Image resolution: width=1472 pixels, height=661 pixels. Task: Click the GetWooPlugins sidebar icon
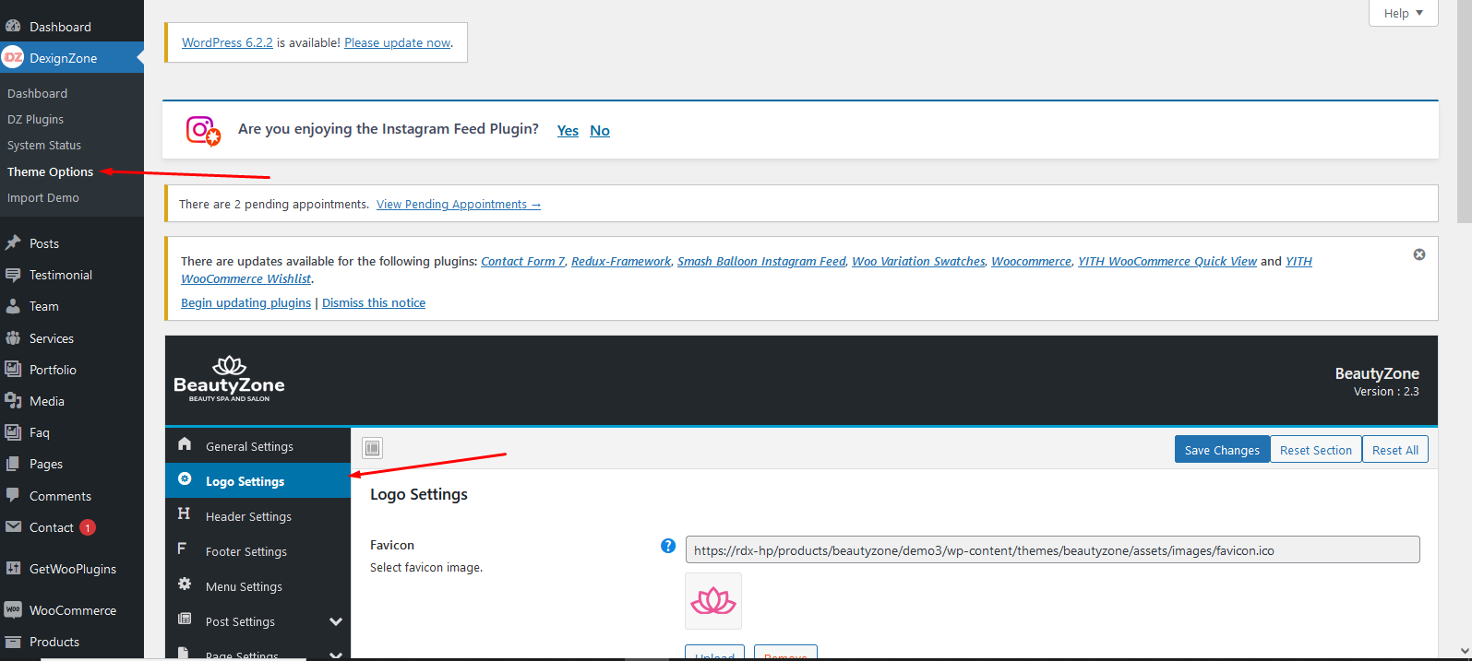13,569
